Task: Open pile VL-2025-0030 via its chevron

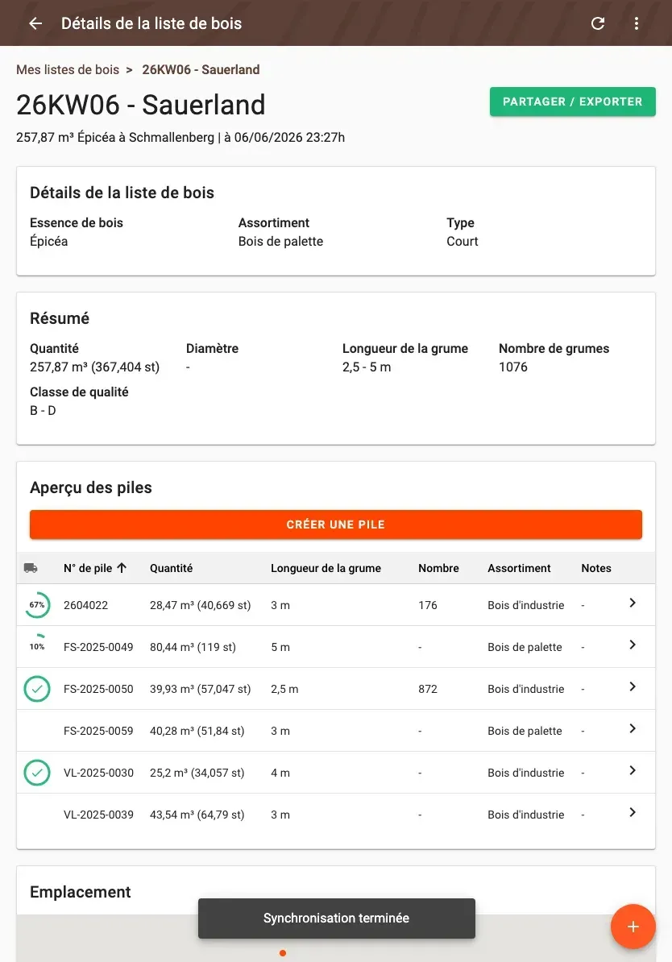Action: (632, 770)
